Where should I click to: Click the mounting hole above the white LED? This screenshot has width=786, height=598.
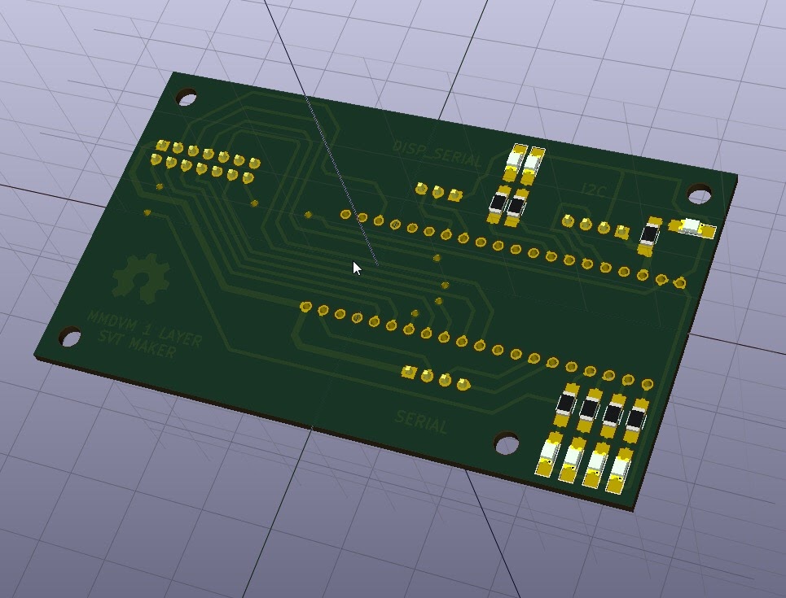(x=699, y=194)
